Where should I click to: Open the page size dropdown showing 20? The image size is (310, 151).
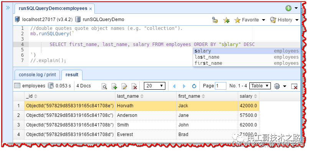[154, 86]
